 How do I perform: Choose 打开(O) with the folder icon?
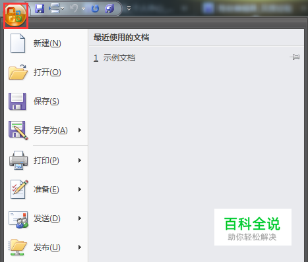pos(46,72)
